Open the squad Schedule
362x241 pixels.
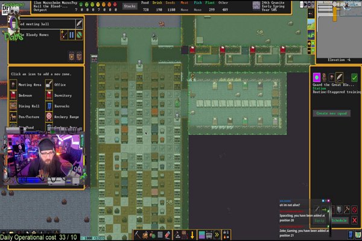tap(339, 221)
